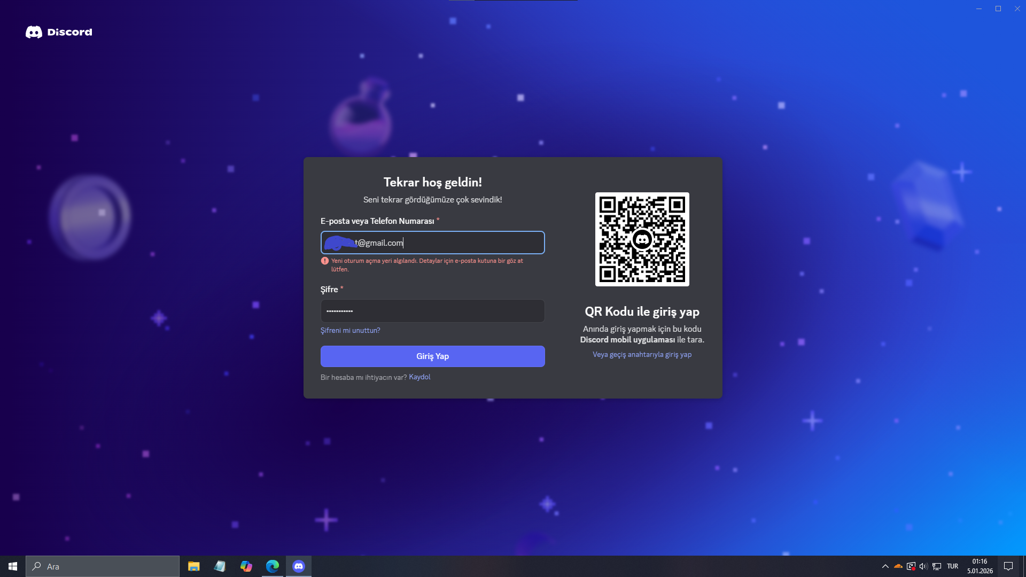Switch the TUR keyboard language indicator
Image resolution: width=1026 pixels, height=577 pixels.
click(x=952, y=566)
